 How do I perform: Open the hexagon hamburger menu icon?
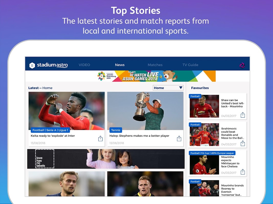point(32,65)
